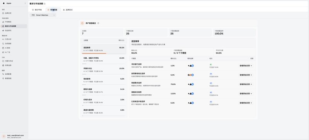Image resolution: width=309 pixels, height=140 pixels.
Task: Click the 问题与机会 circle icon
Action: coord(3,61)
